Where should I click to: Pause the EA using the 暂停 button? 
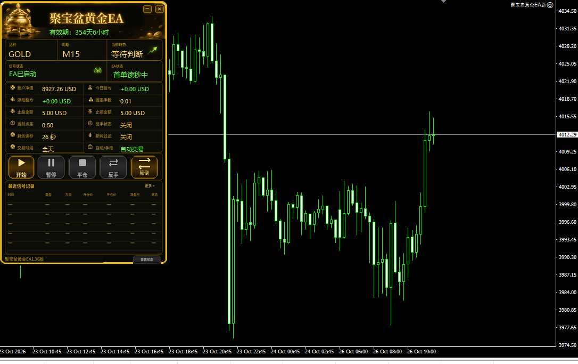(x=51, y=167)
